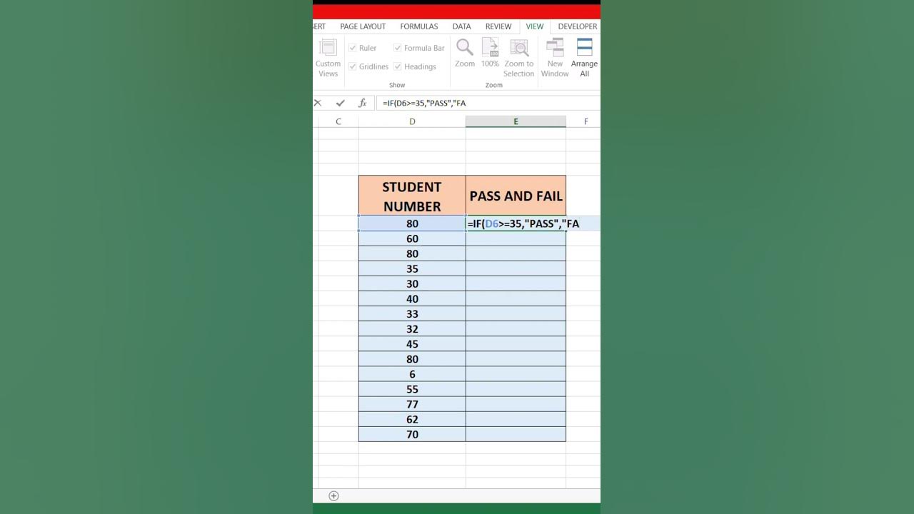
Task: Click Arrange All windows
Action: [584, 59]
